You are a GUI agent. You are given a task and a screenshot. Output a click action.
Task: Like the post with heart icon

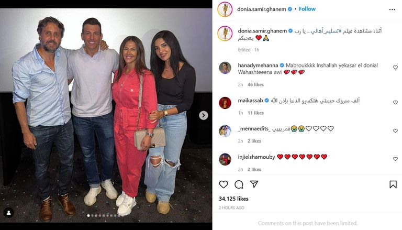224,184
